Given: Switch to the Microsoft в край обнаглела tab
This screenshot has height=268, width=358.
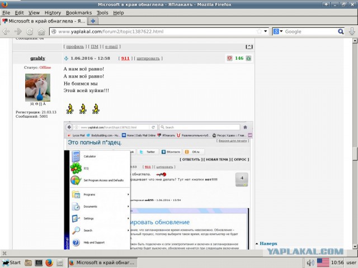Looking at the screenshot, I should click(x=44, y=21).
